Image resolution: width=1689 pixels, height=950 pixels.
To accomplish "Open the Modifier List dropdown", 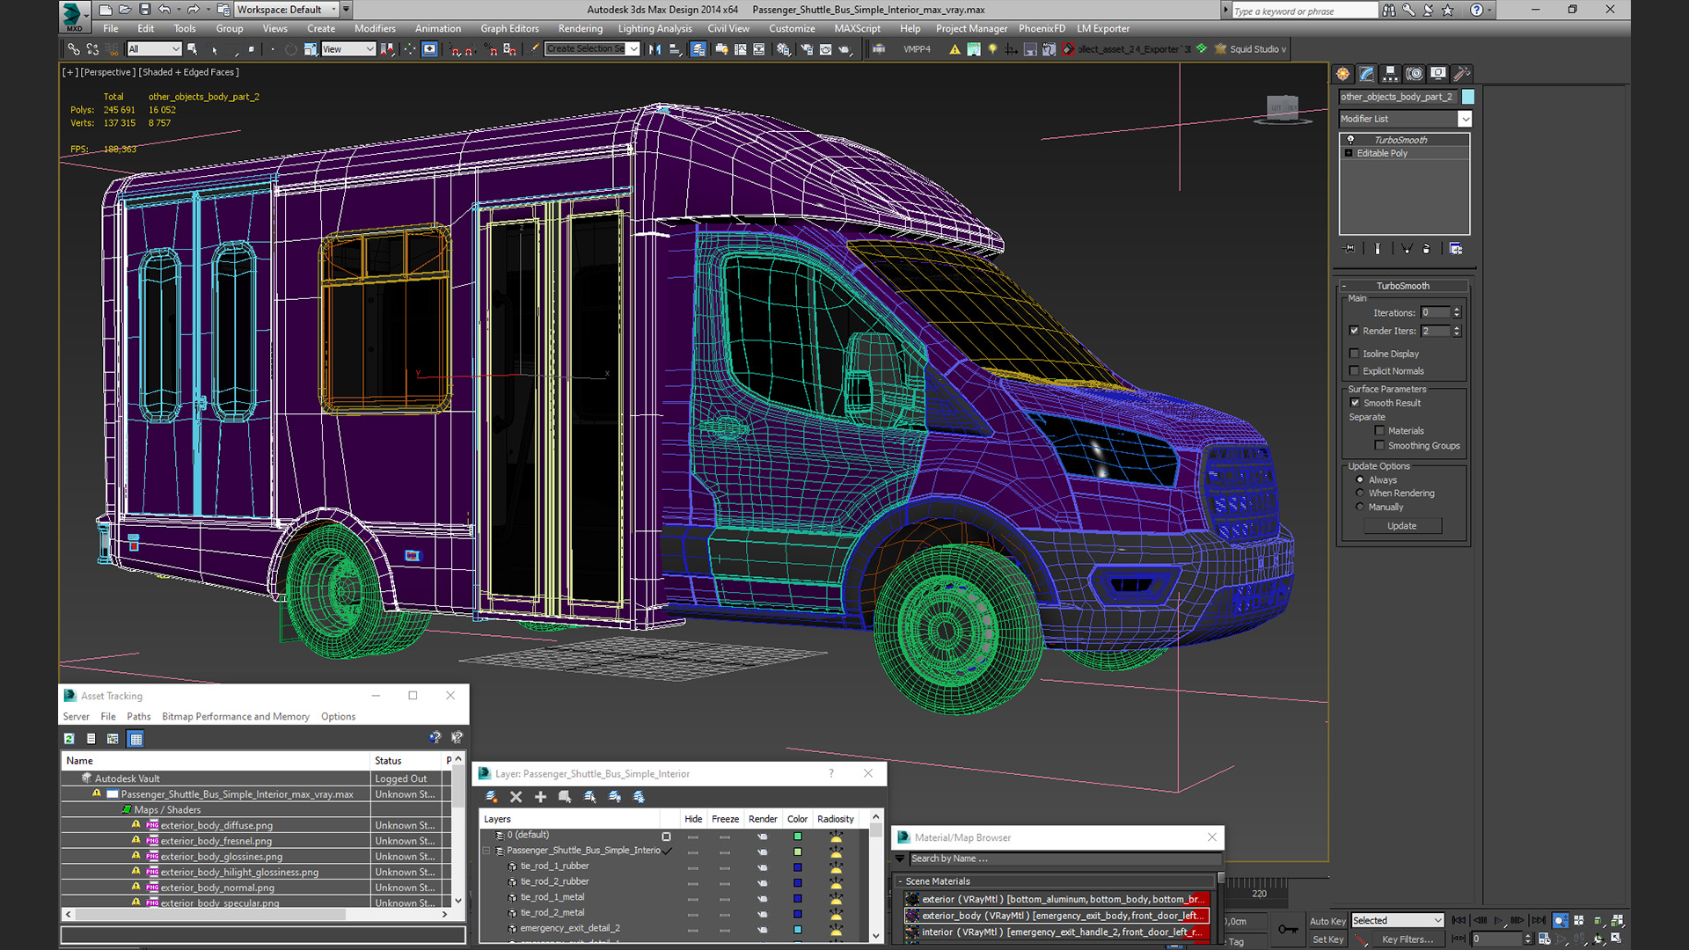I will point(1465,119).
